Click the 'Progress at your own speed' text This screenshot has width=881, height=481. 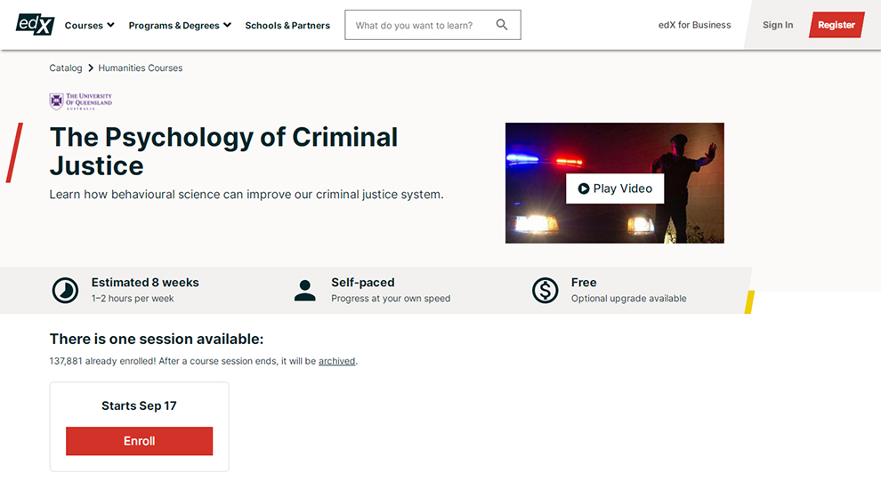(391, 299)
